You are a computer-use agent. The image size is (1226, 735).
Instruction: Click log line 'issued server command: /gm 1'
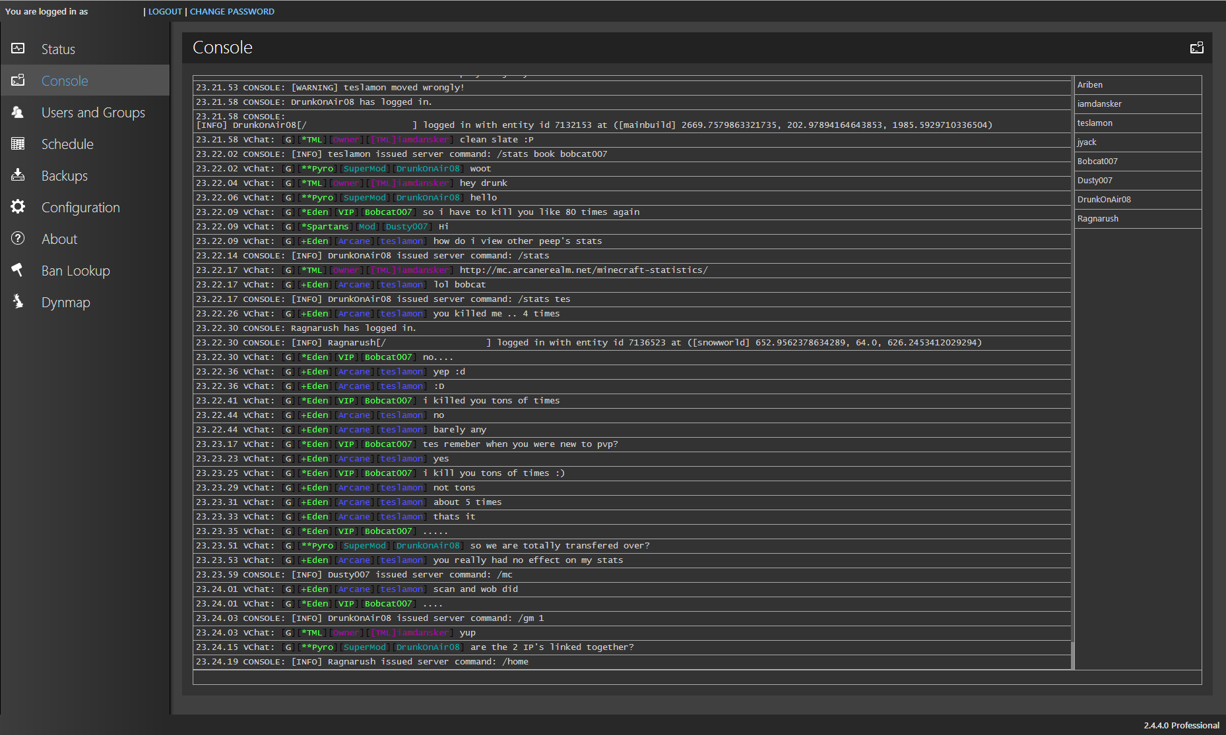click(631, 618)
